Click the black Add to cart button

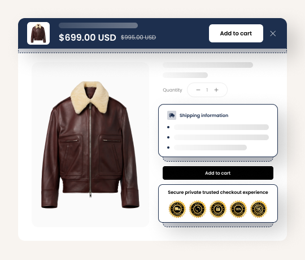coord(218,173)
